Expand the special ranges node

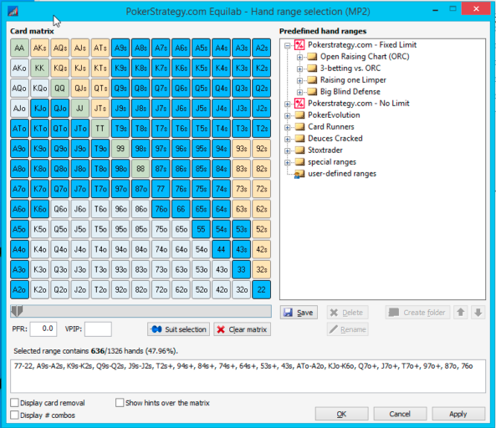tap(287, 162)
